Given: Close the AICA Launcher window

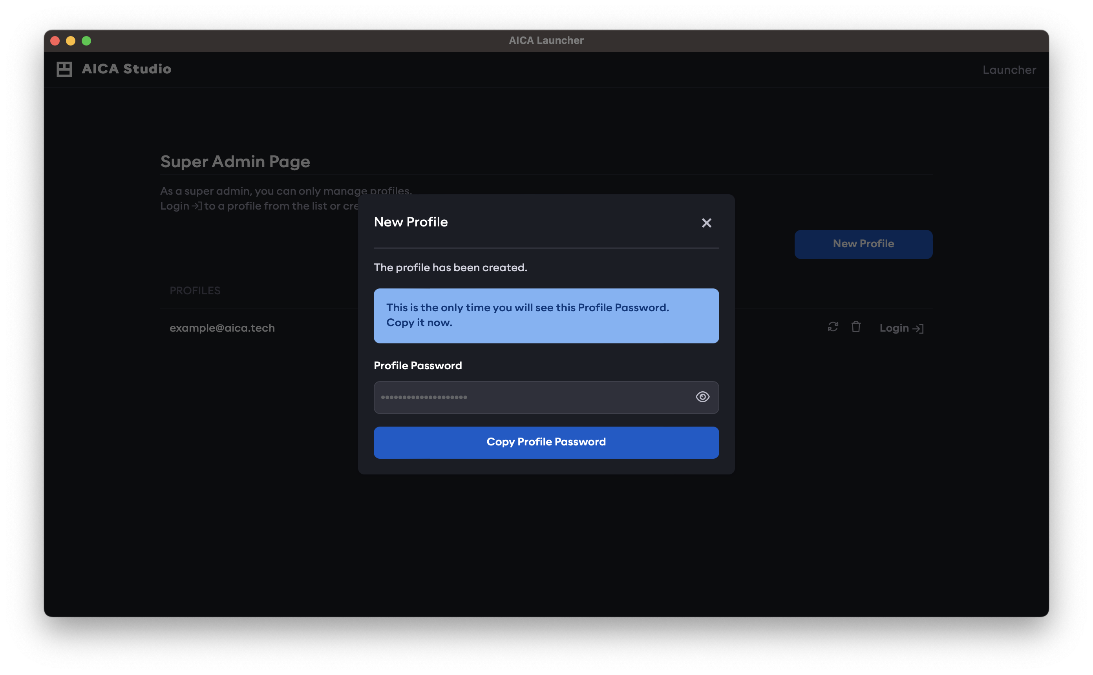Looking at the screenshot, I should click(55, 41).
